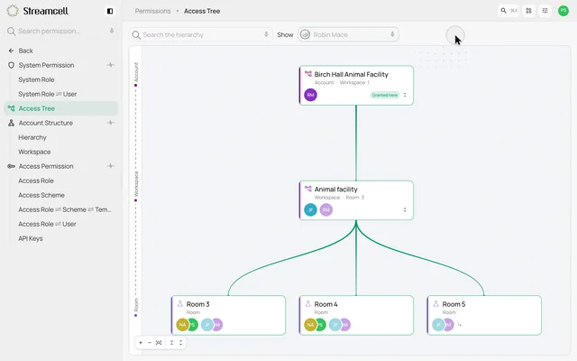Click the JF avatar on Room 5 card
Viewport: 577px width, 361px height.
438,325
